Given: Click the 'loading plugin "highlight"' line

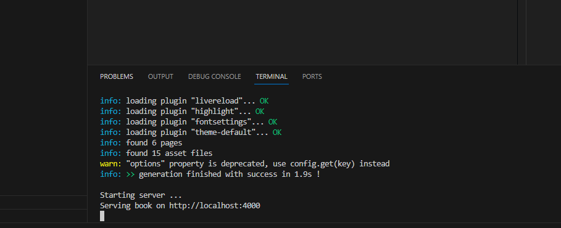Looking at the screenshot, I should click(x=182, y=112).
